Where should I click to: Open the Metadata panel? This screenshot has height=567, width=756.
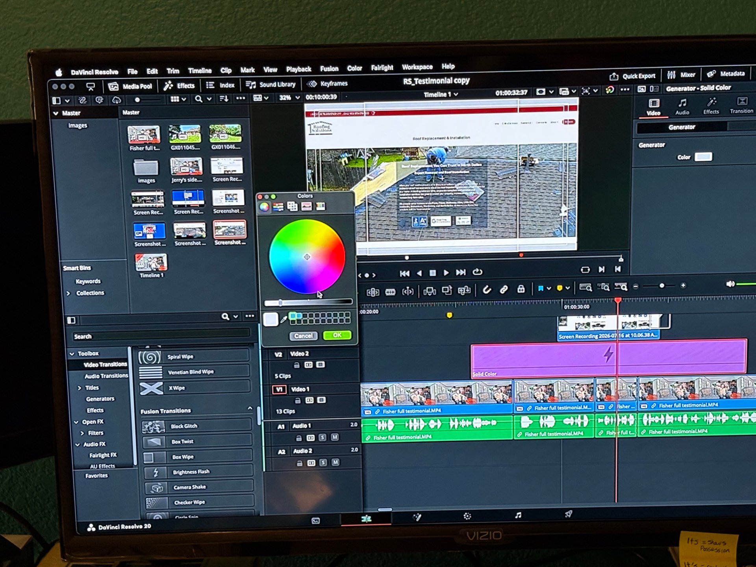pyautogui.click(x=726, y=74)
